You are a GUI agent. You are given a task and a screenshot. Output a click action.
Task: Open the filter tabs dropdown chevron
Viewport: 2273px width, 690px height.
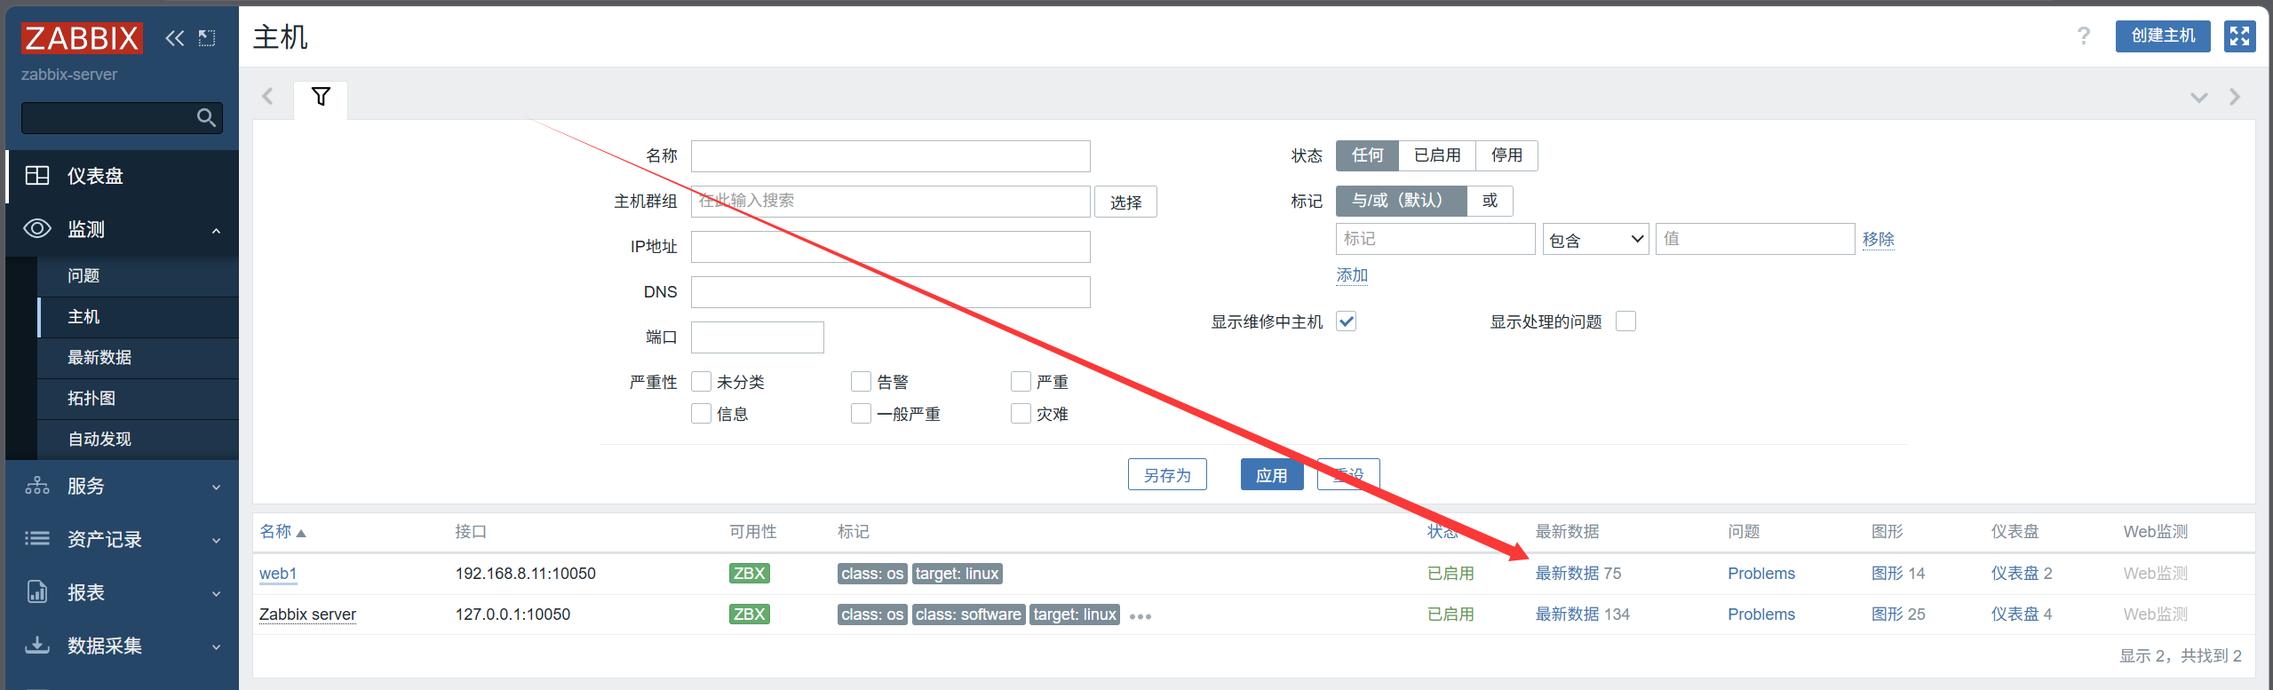pos(2198,98)
